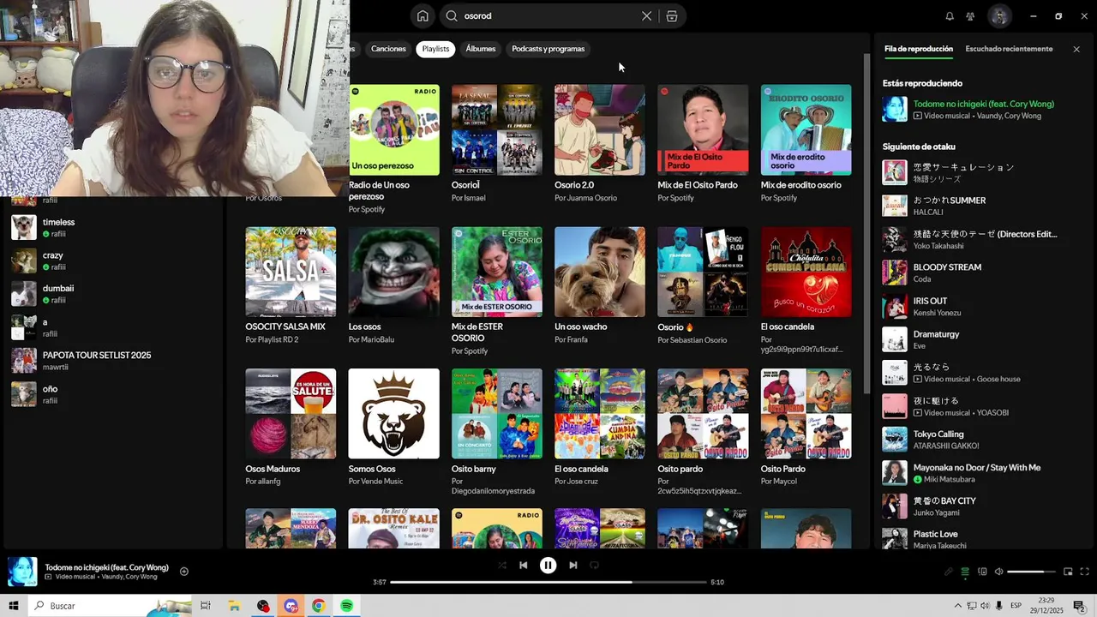Select the Álbumes filter chip
The width and height of the screenshot is (1097, 617).
point(481,49)
